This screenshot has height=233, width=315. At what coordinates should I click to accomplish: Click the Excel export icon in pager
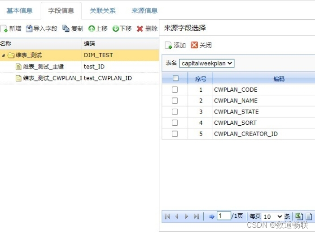(x=299, y=216)
